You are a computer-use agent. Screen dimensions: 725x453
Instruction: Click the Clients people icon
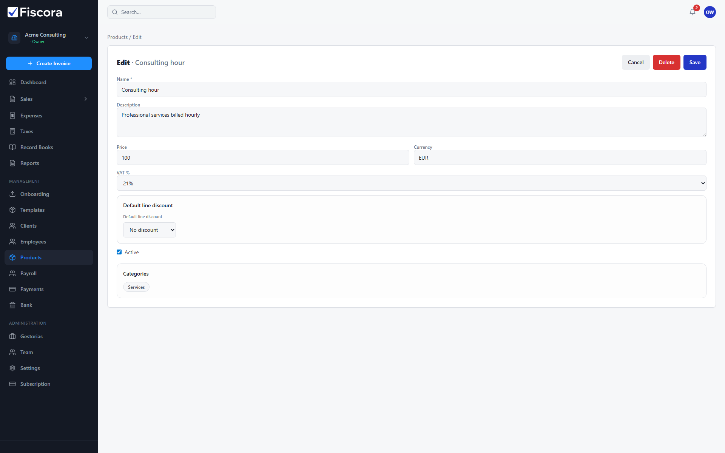point(12,226)
